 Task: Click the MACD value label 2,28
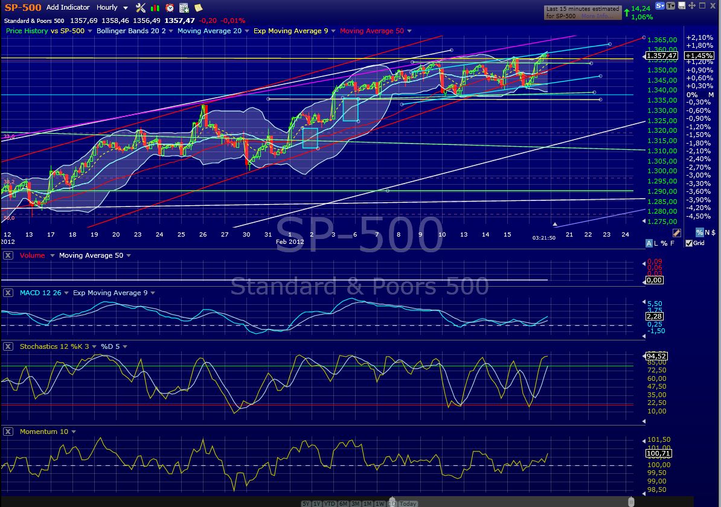tap(655, 317)
